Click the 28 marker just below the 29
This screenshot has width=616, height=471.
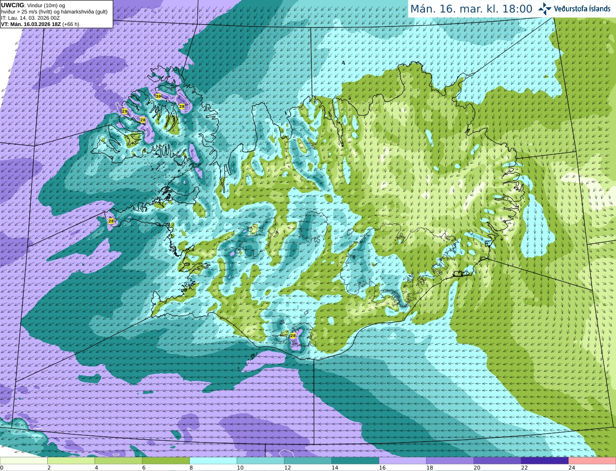[x=143, y=120]
